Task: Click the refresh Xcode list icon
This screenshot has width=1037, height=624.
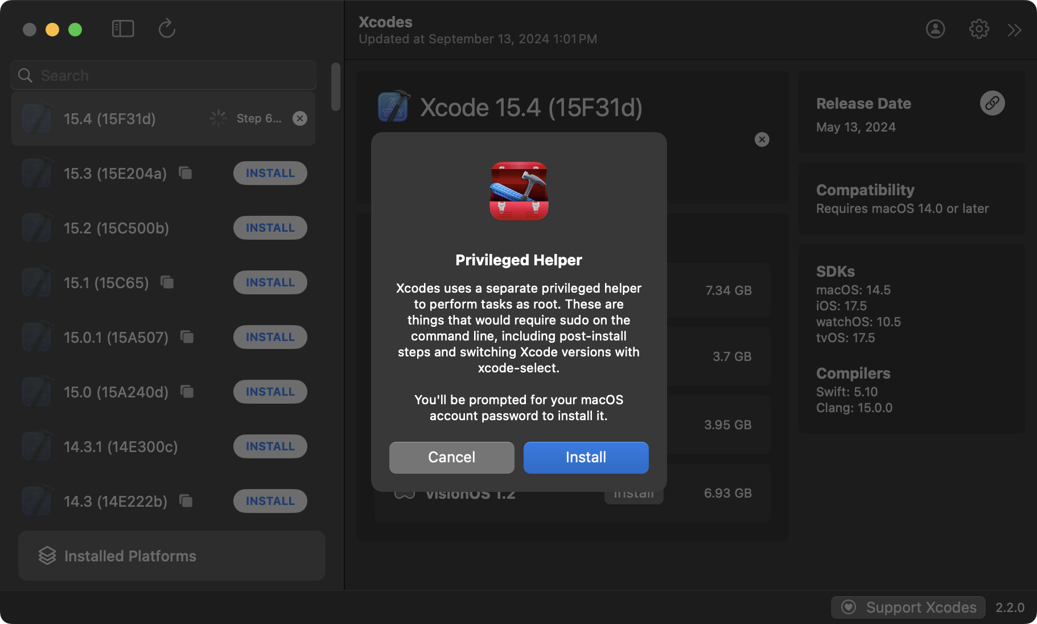Action: point(167,28)
